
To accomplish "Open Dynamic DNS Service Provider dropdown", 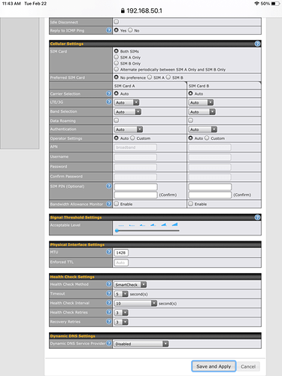I will (141, 344).
